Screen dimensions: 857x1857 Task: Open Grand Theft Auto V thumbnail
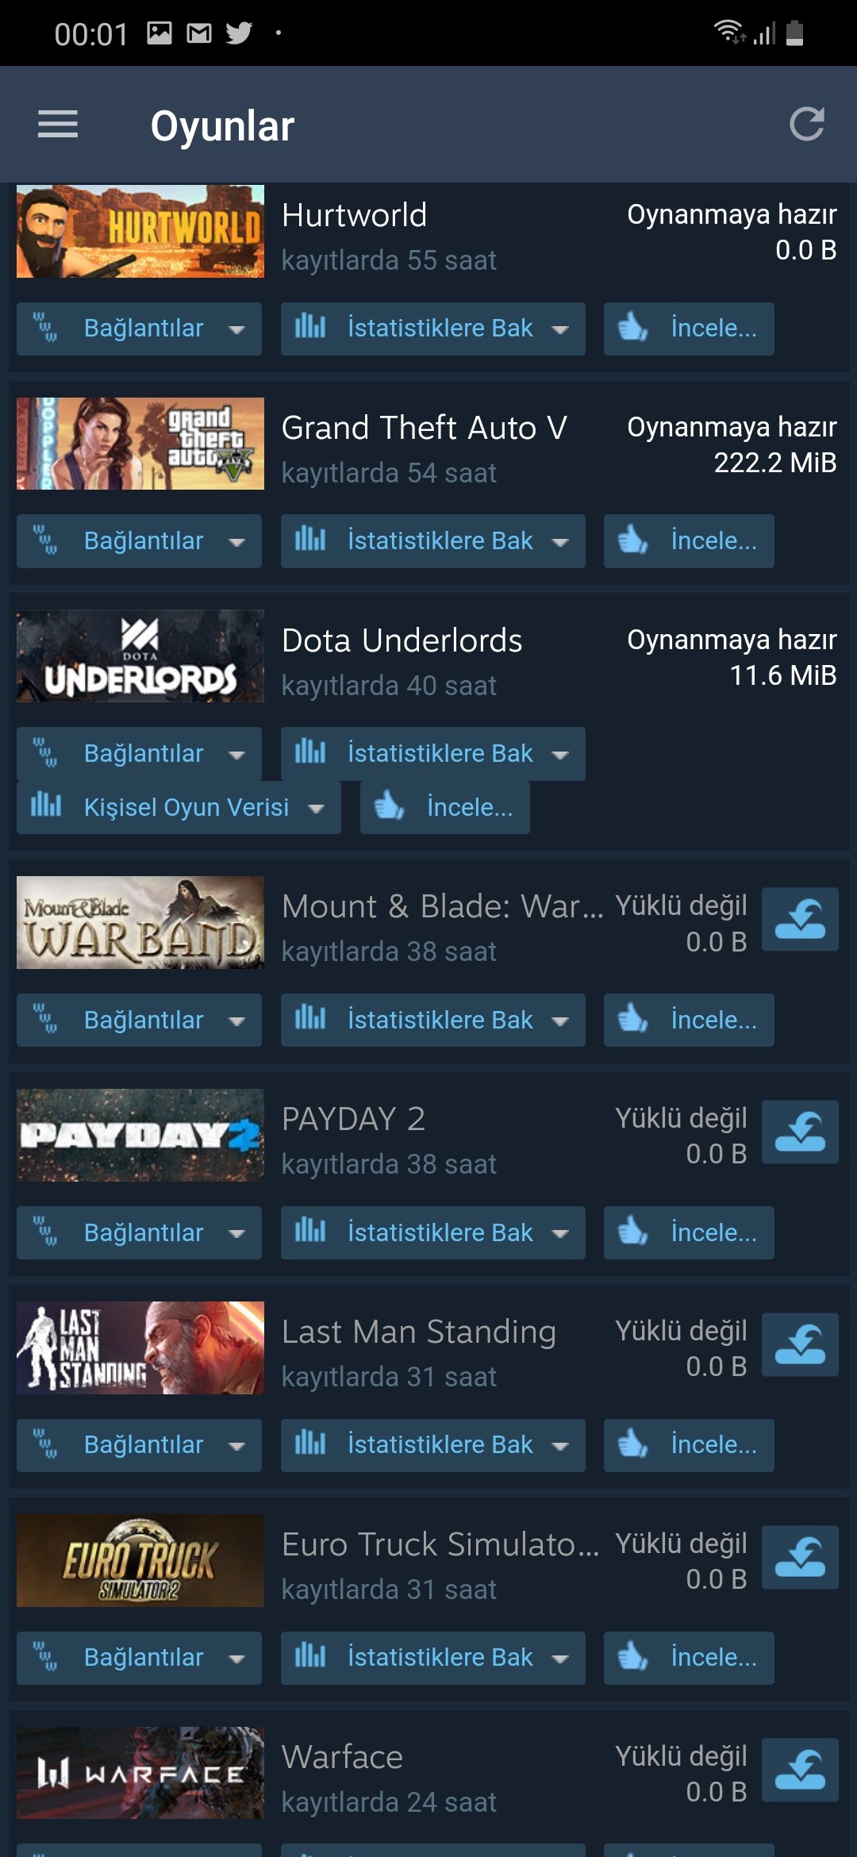click(x=140, y=444)
